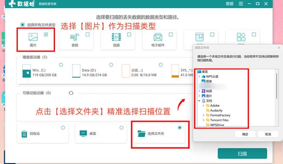Click the 桌面 root icon in tree
Screen dimensions: 283x164
(199, 72)
